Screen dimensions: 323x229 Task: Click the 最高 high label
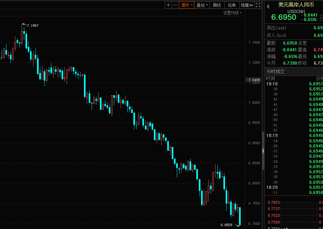(x=302, y=50)
